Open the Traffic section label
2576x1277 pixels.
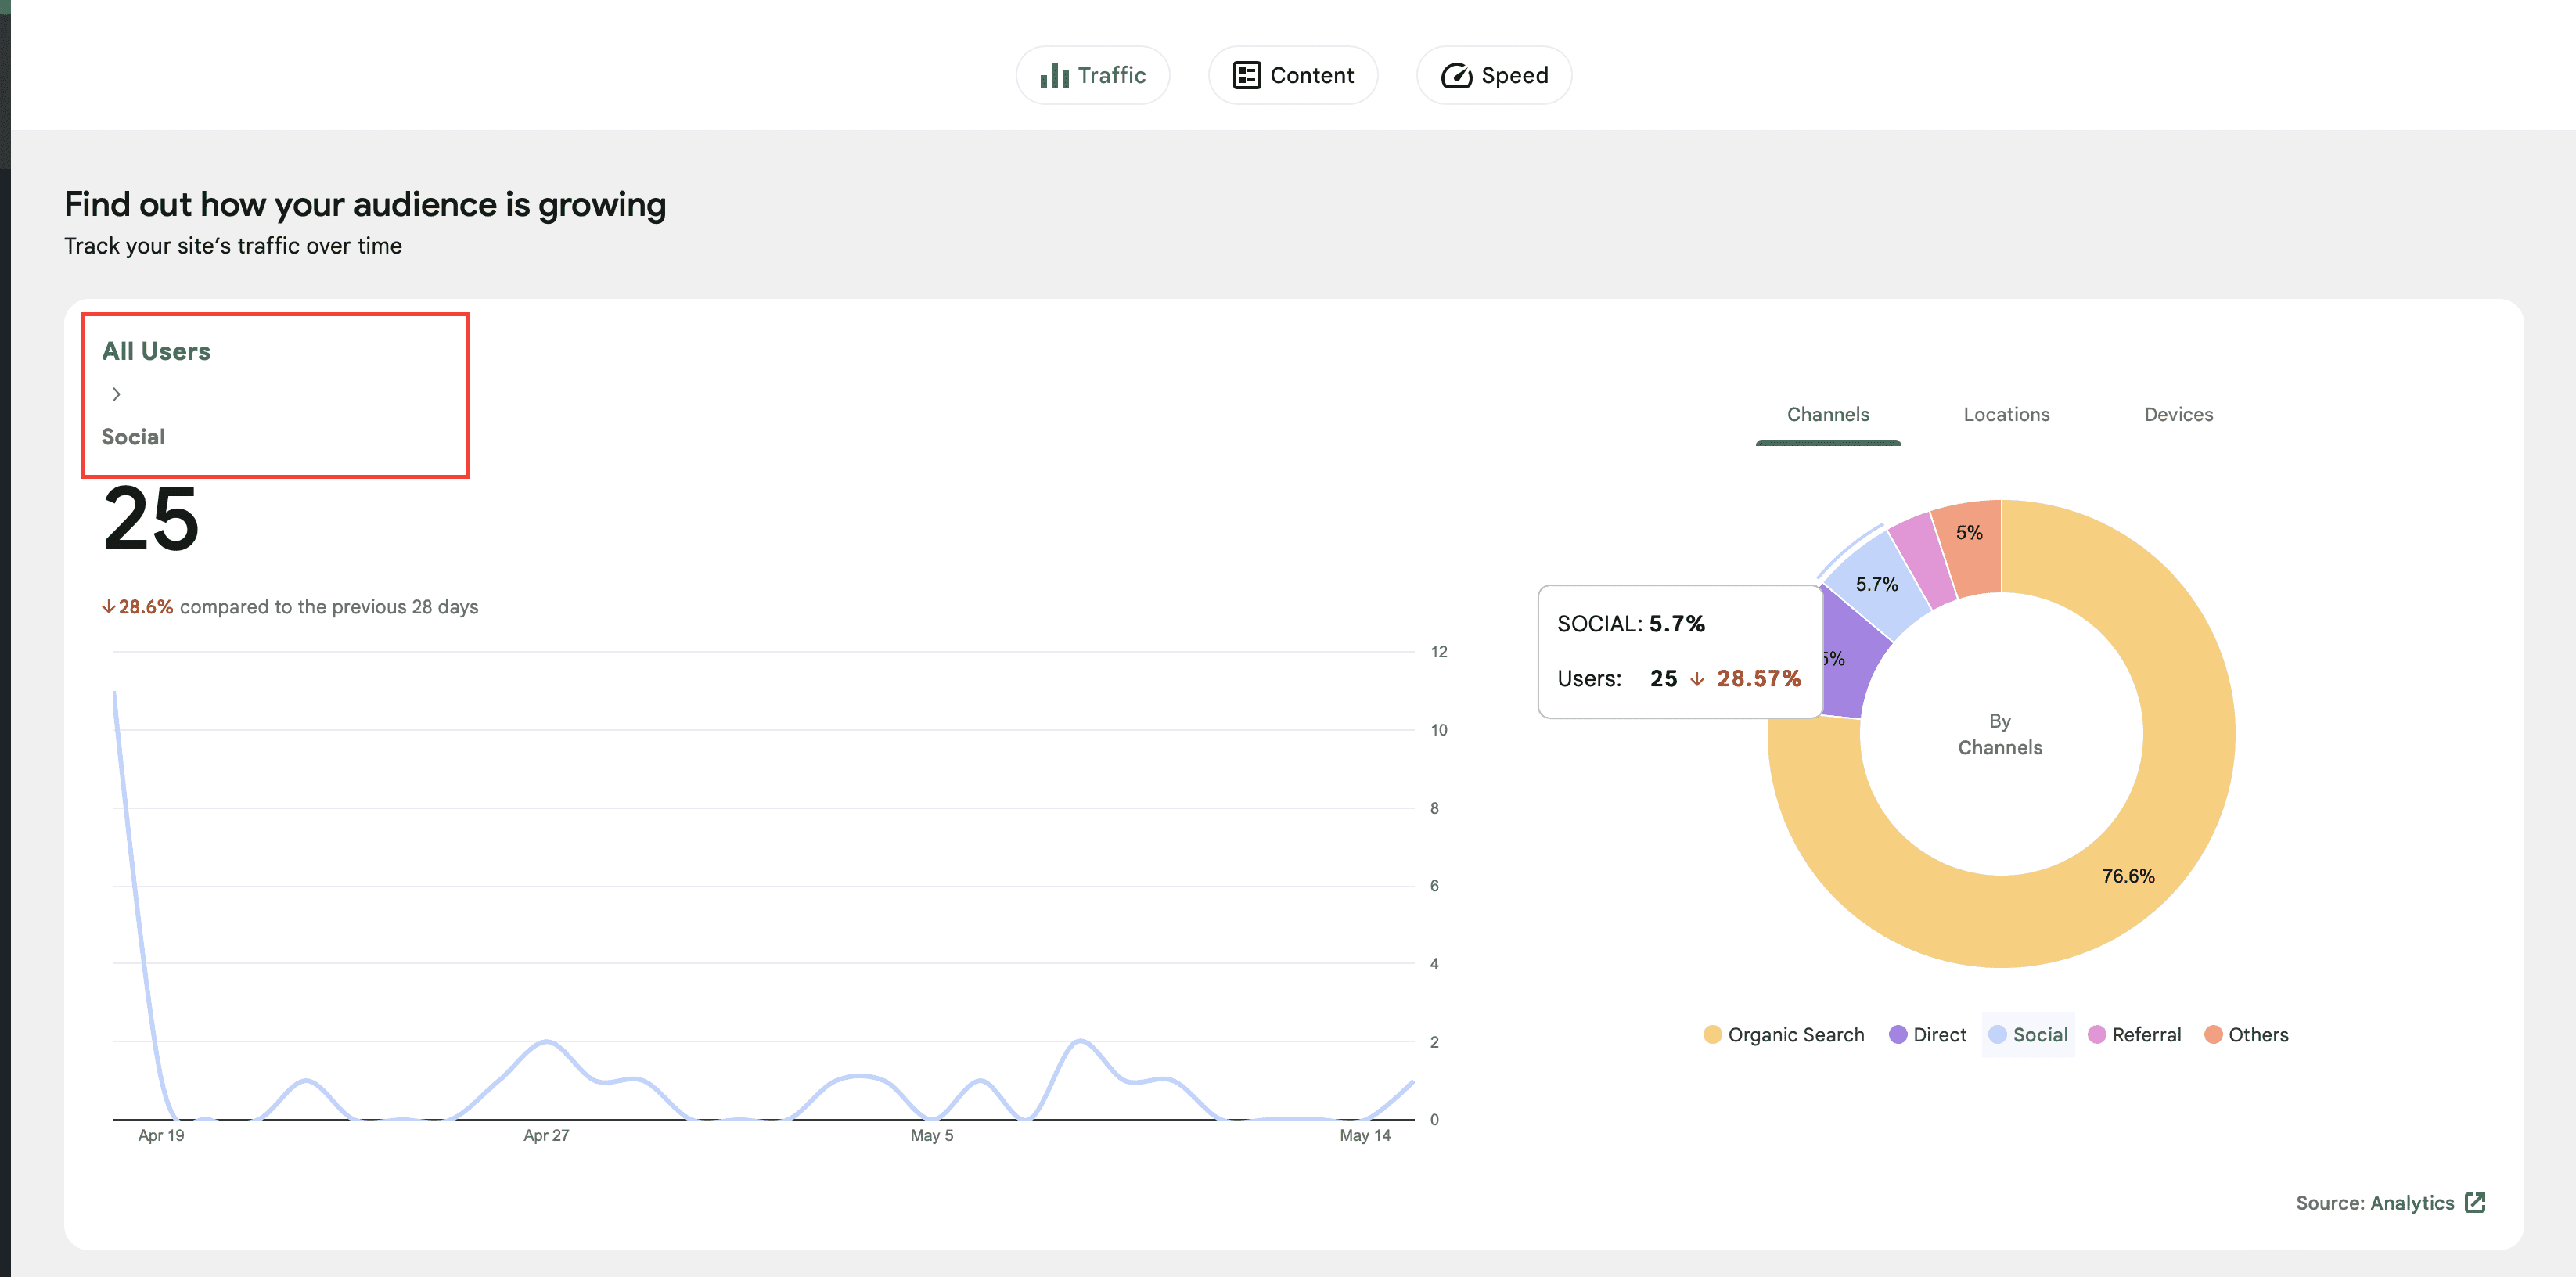(x=1111, y=75)
